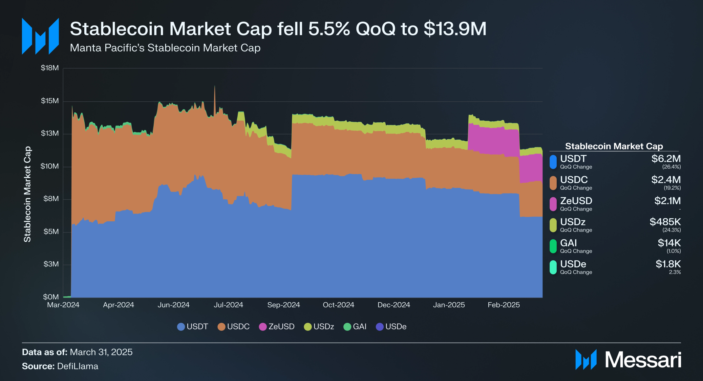Click the Messari logo icon at bottom right

586,360
